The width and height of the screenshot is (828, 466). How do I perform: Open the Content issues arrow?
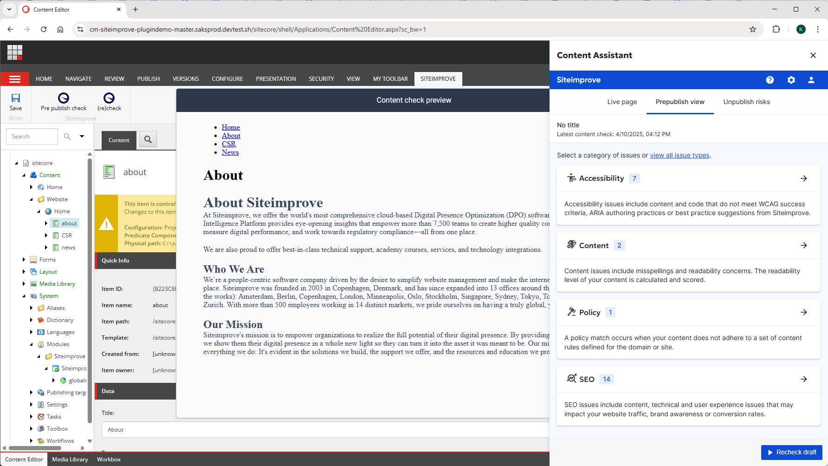click(804, 245)
